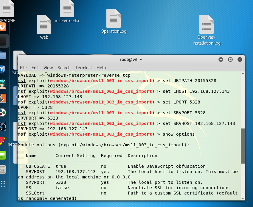Select the README desktop file

pyautogui.click(x=7, y=11)
